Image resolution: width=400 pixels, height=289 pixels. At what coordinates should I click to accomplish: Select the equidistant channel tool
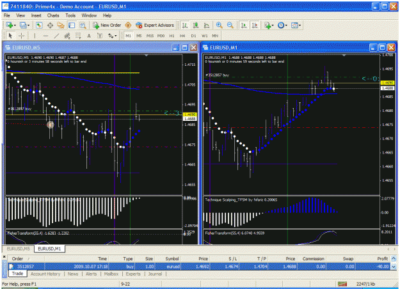pos(67,36)
